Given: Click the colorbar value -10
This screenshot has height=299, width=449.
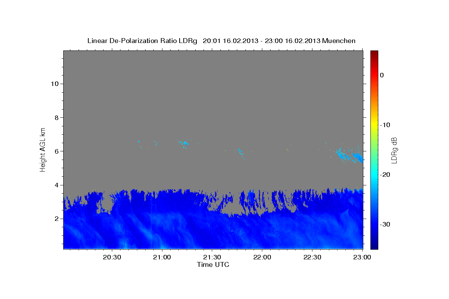Looking at the screenshot, I should pos(385,125).
